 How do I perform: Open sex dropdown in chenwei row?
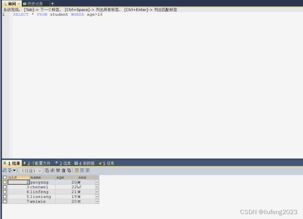tap(97, 187)
